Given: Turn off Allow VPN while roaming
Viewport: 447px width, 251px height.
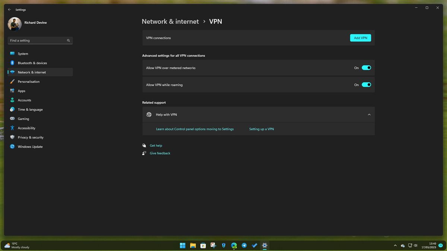Looking at the screenshot, I should tap(366, 84).
